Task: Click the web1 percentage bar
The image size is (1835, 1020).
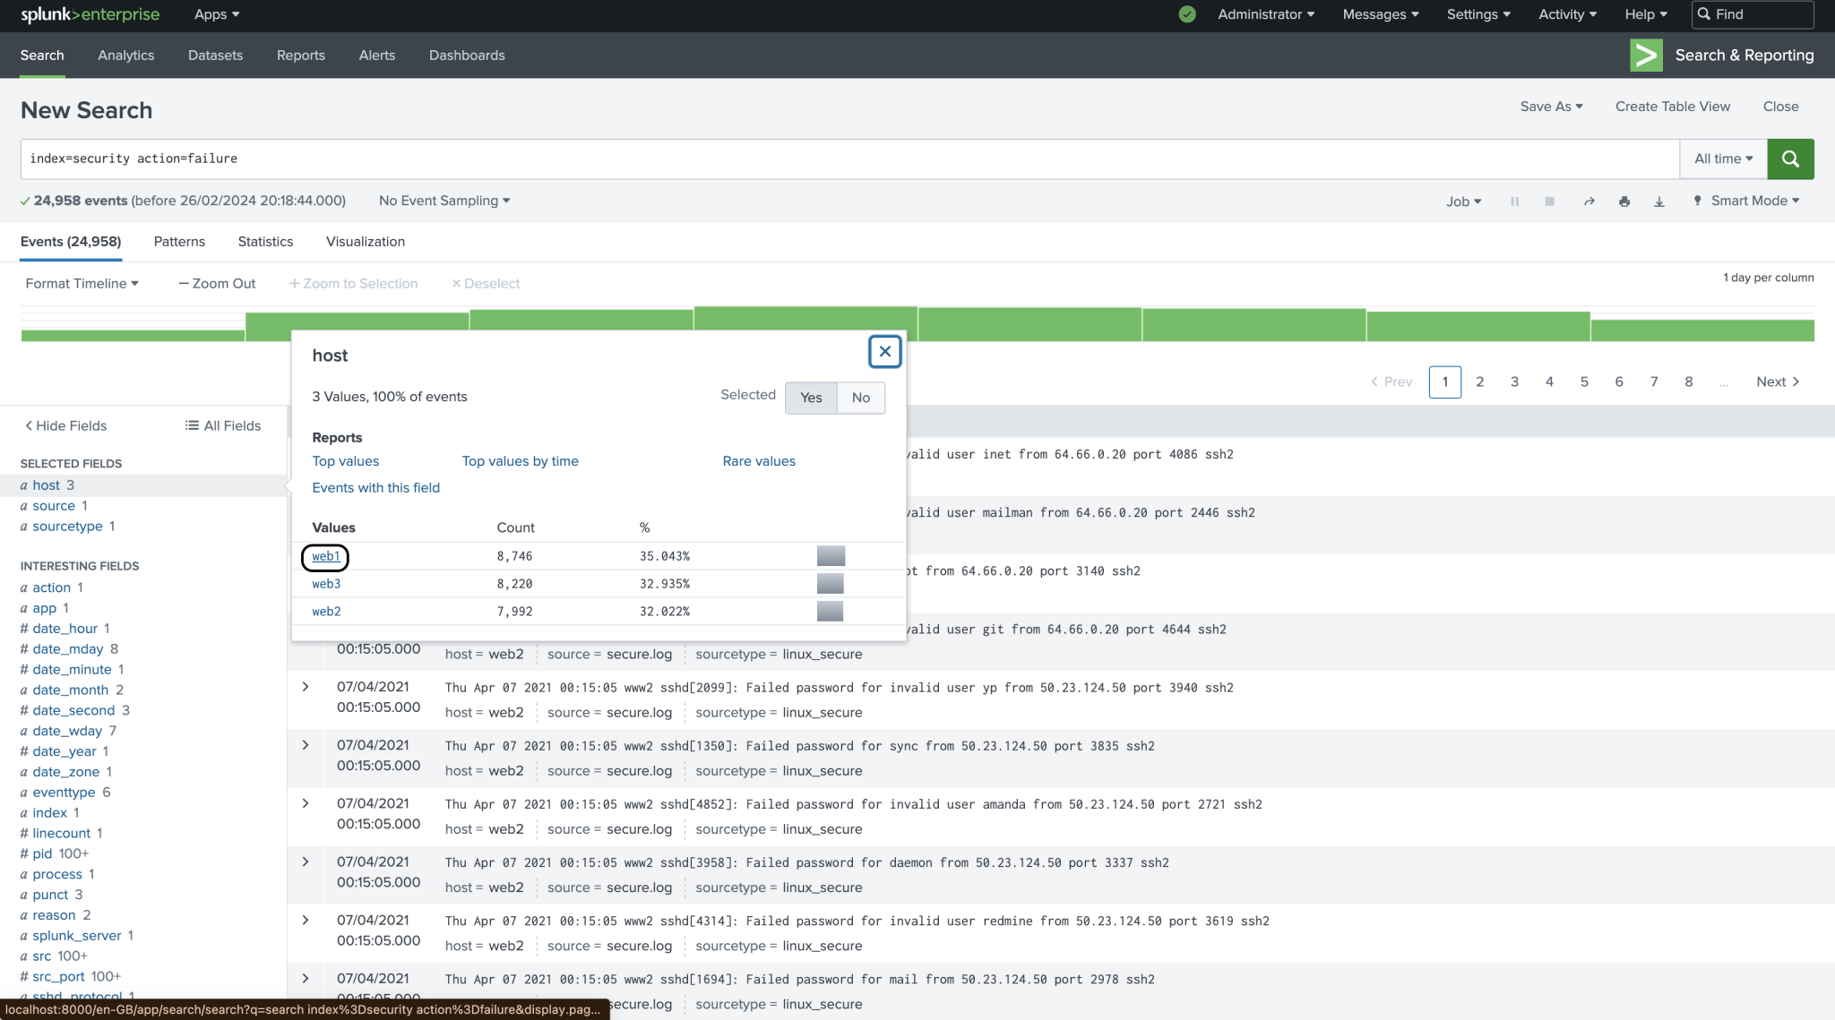Action: 830,555
